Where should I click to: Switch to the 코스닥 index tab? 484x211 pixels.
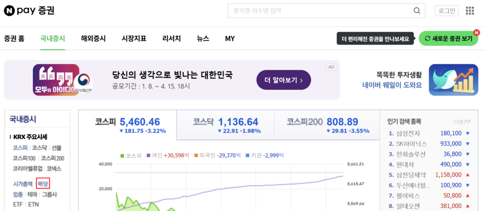pos(225,125)
